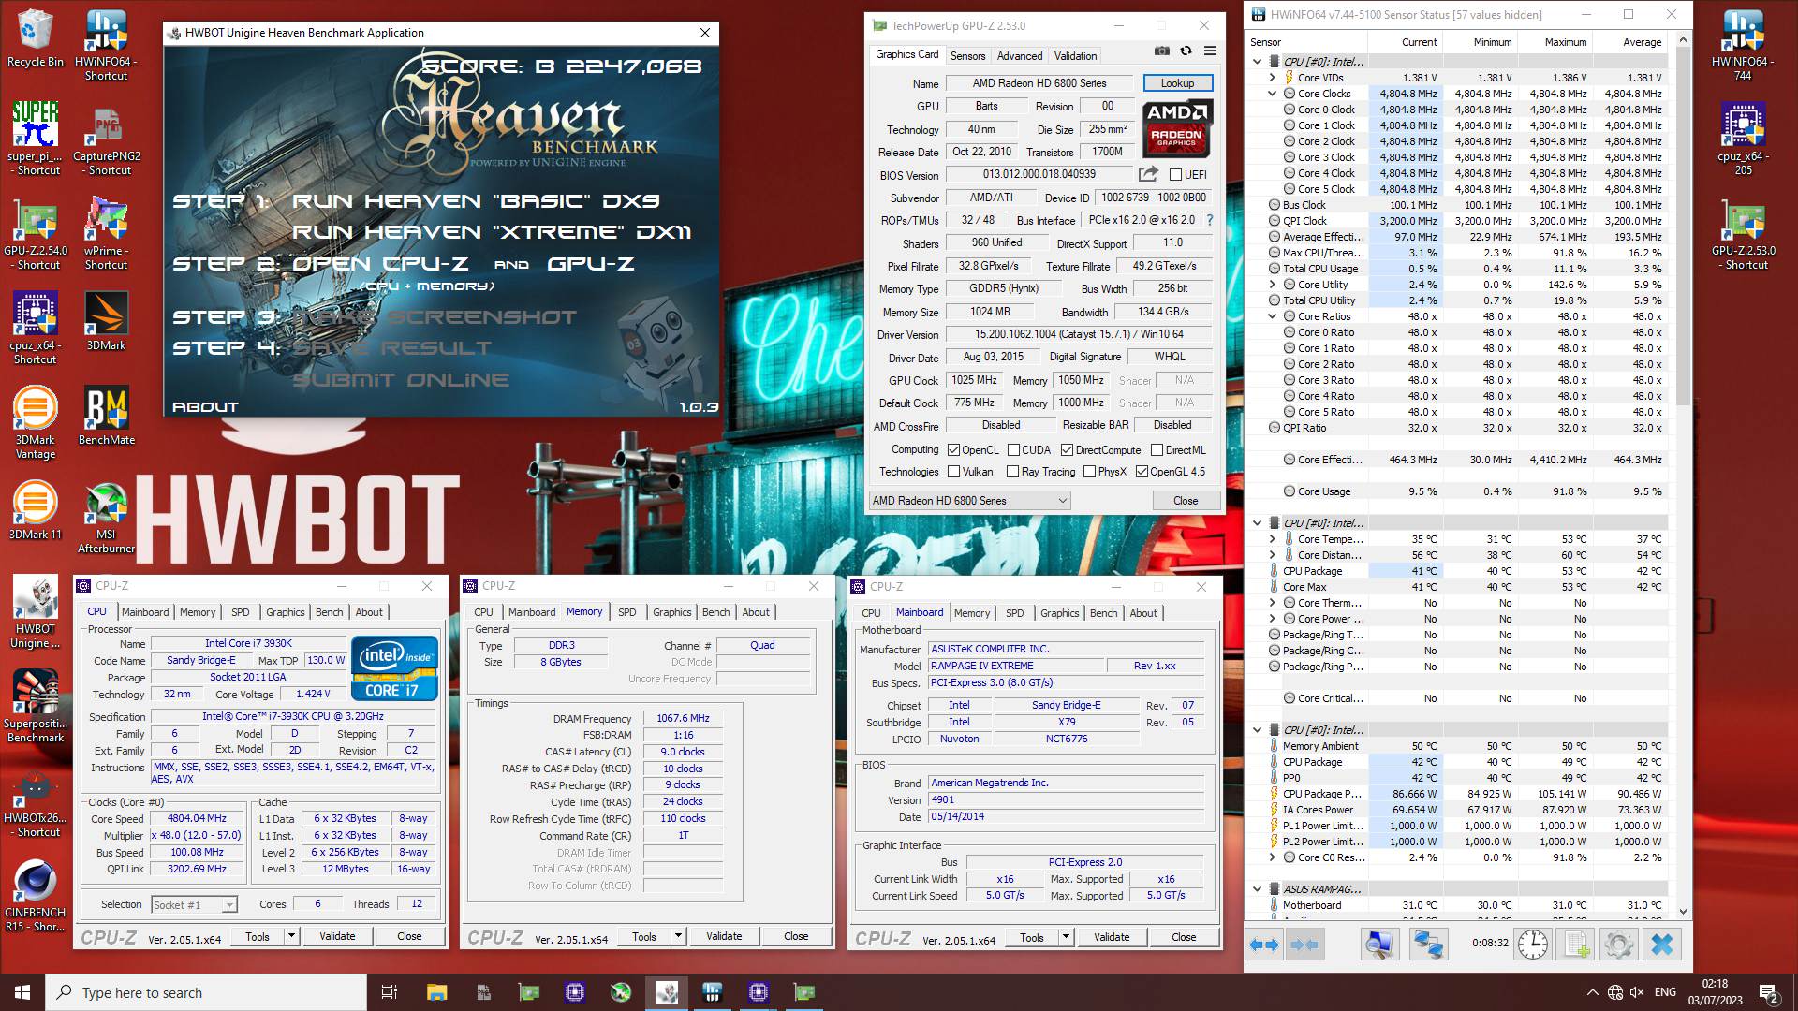Switch to Validation tab in GPU-Z
The width and height of the screenshot is (1798, 1011).
point(1075,56)
